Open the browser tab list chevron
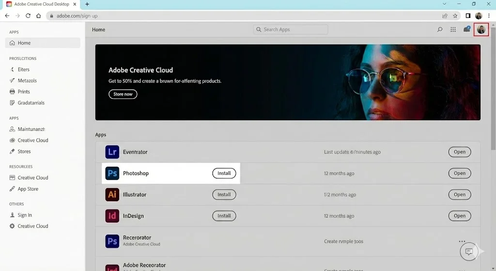This screenshot has height=271, width=496. coord(445,4)
